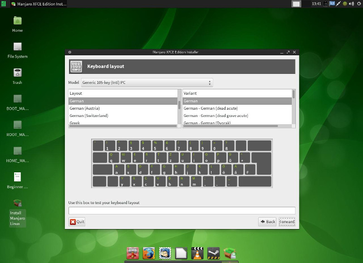The image size is (363, 263).
Task: Click the Back button
Action: [267, 222]
